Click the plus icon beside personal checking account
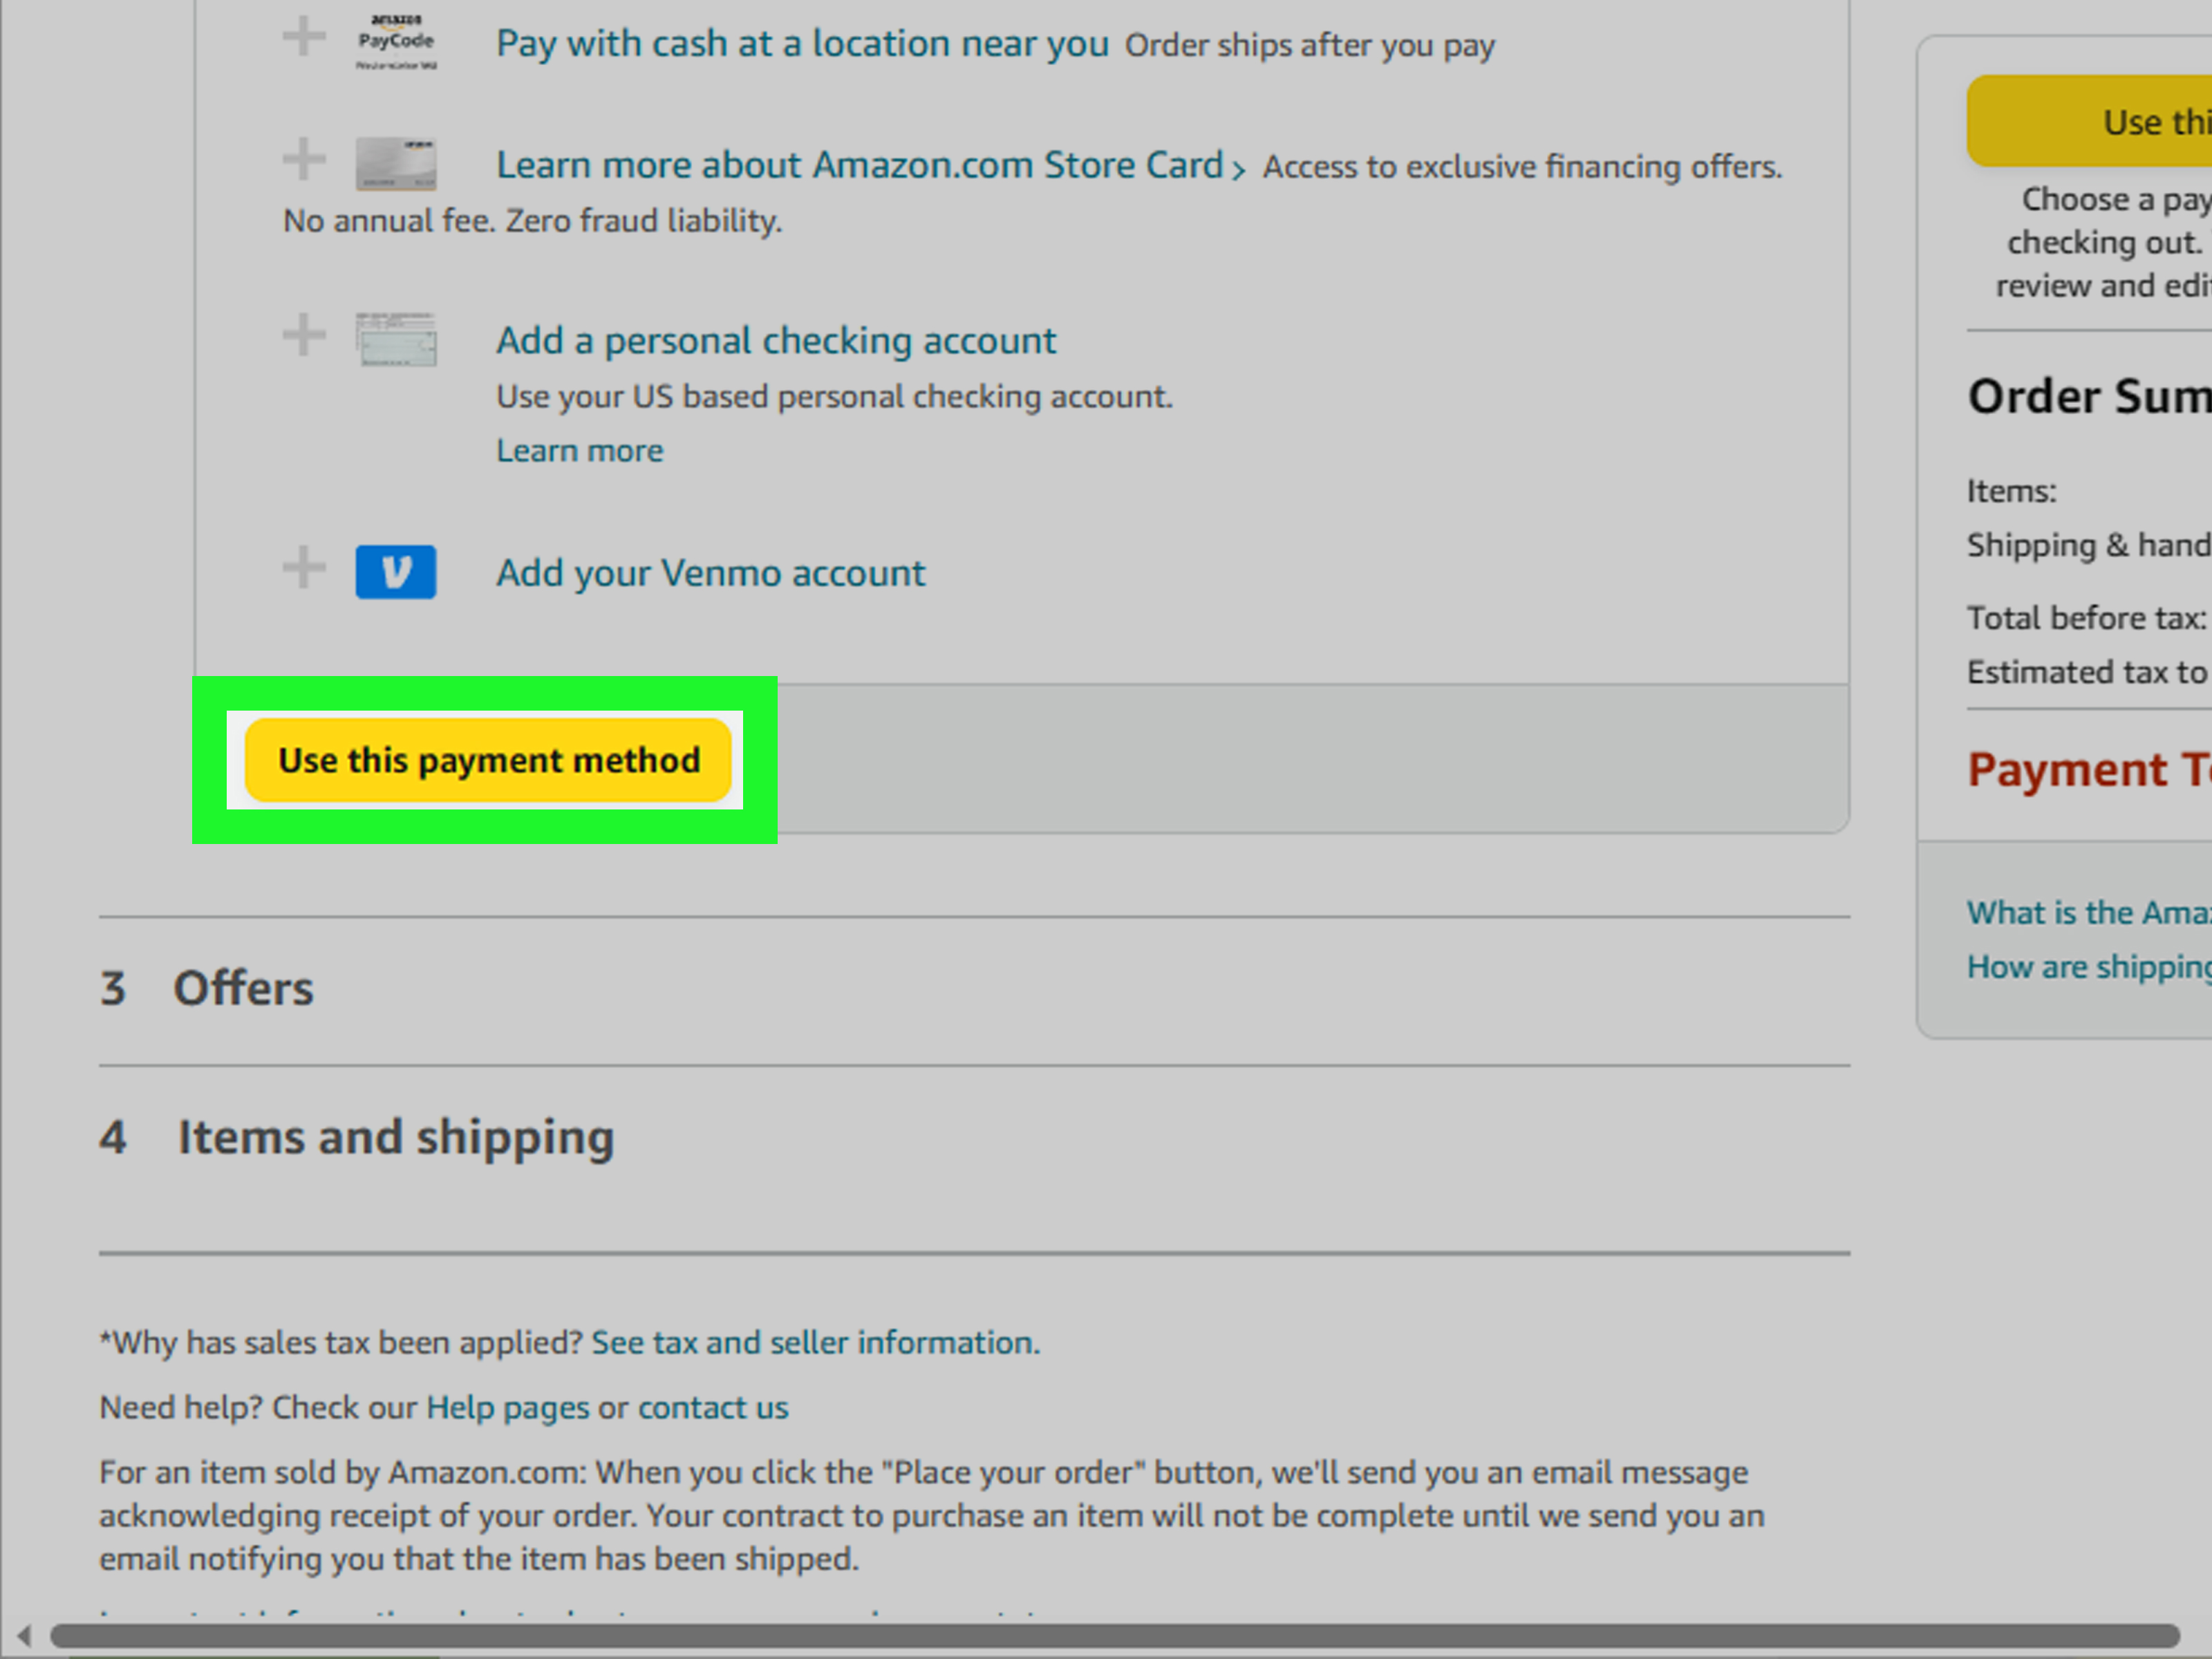The width and height of the screenshot is (2212, 1659). (x=304, y=335)
